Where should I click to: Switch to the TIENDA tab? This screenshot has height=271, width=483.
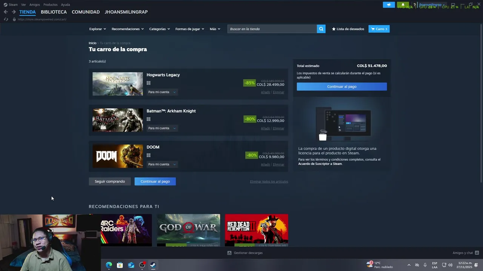(28, 12)
